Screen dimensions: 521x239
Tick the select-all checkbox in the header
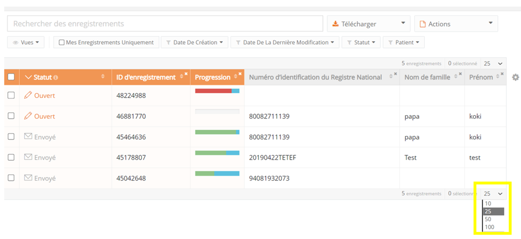click(11, 77)
